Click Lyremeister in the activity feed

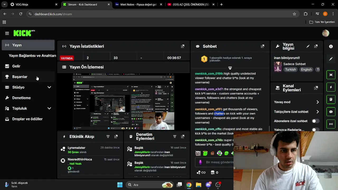pos(76,148)
